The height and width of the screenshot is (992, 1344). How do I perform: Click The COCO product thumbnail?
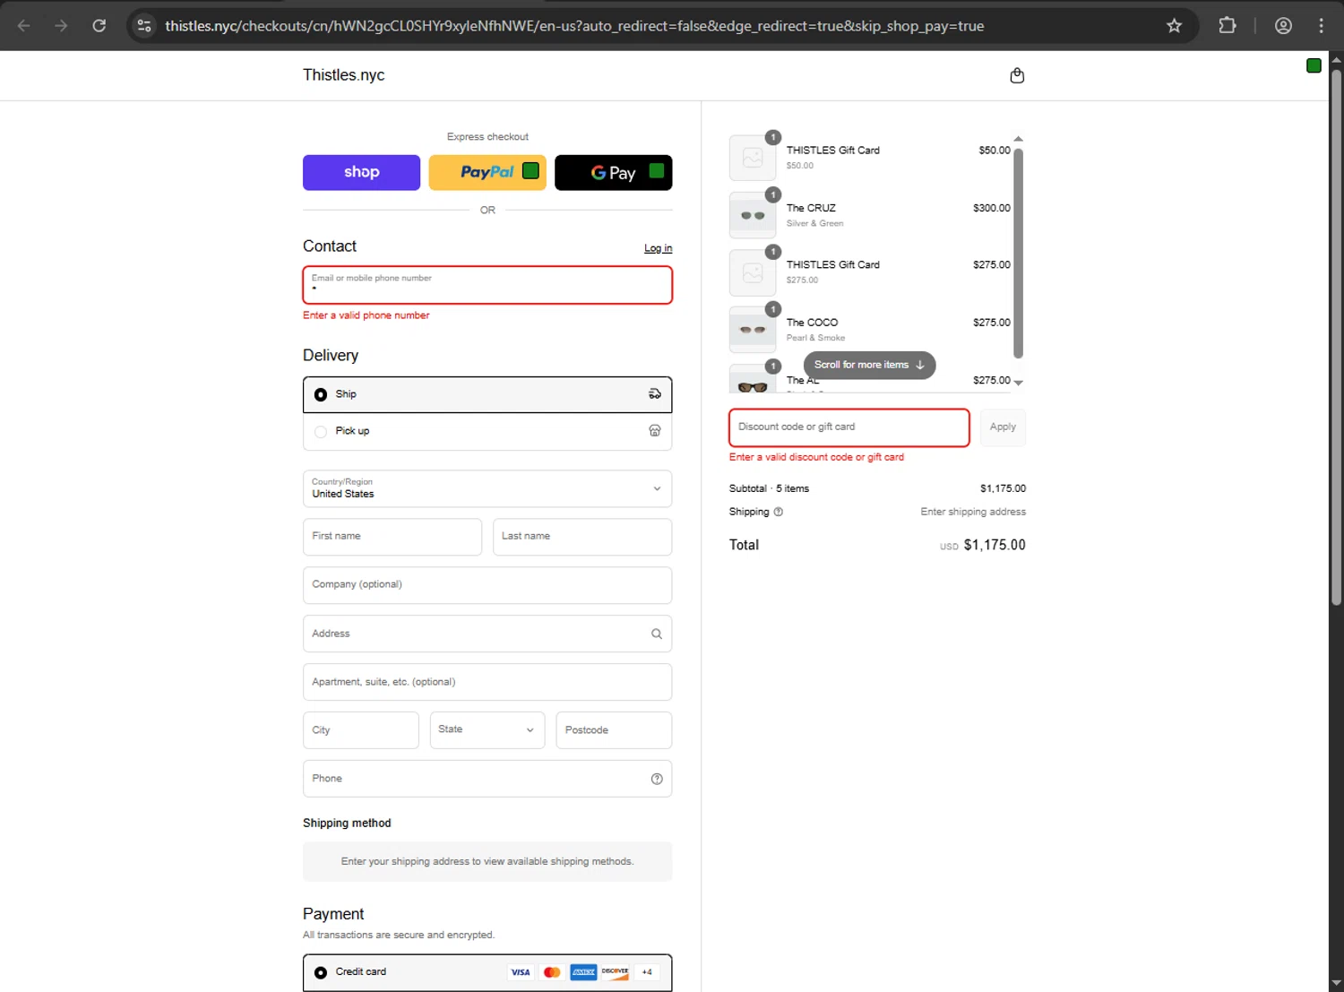tap(753, 330)
